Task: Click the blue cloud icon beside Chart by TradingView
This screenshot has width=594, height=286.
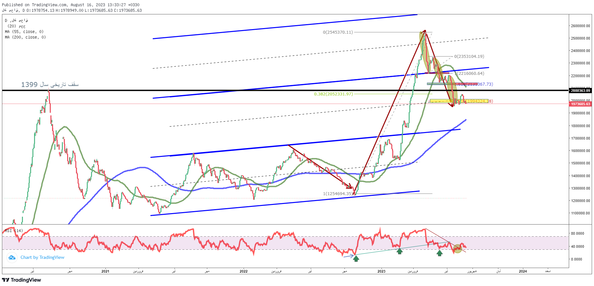Action: click(12, 258)
